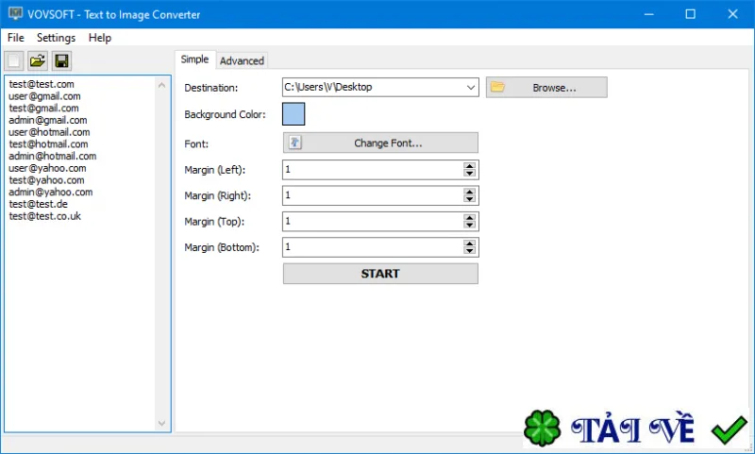Screen dimensions: 755x454
Task: Click the New blank document toolbar icon
Action: tap(14, 60)
